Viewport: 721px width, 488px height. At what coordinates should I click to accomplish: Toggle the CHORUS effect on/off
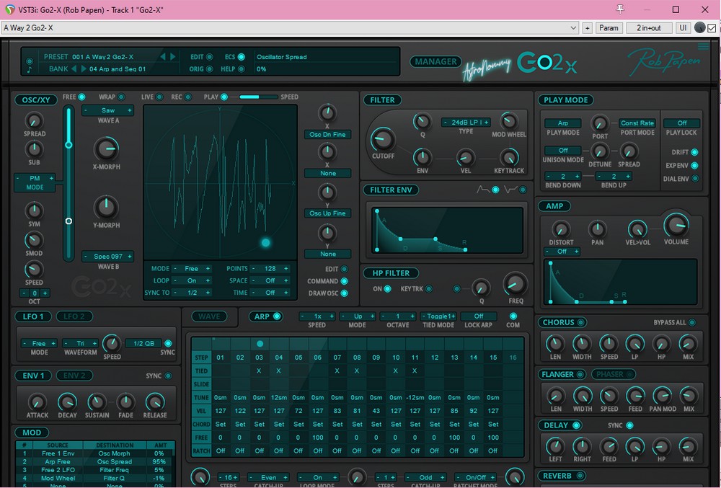[580, 322]
